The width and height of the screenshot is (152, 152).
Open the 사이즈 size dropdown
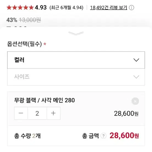pyautogui.click(x=76, y=77)
